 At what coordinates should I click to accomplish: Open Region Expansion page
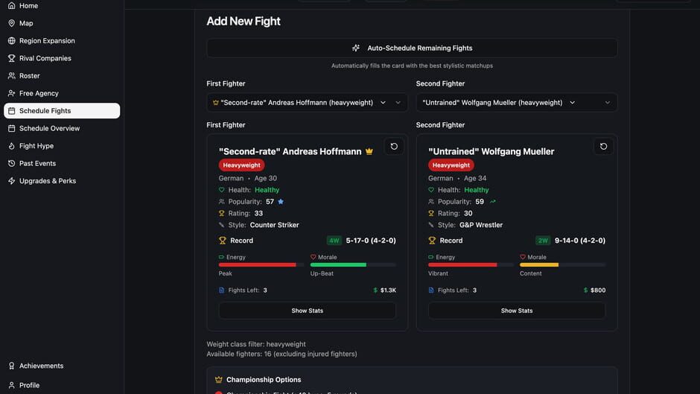point(47,41)
